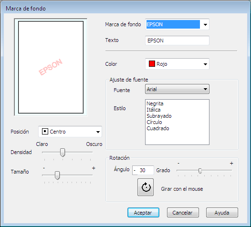Open the Fuente Arial dropdown

tap(177, 89)
